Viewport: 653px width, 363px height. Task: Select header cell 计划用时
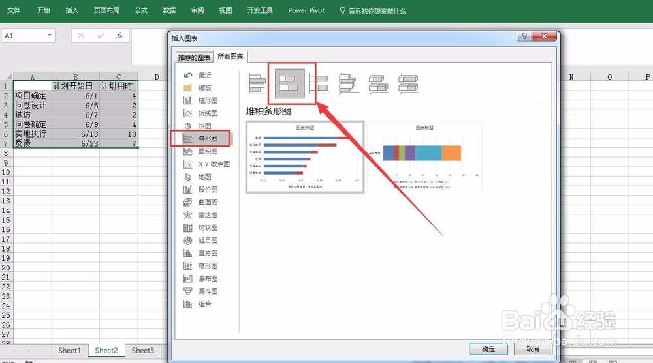tap(118, 86)
